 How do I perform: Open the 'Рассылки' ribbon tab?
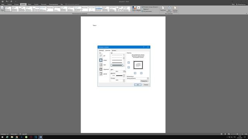tap(44, 4)
